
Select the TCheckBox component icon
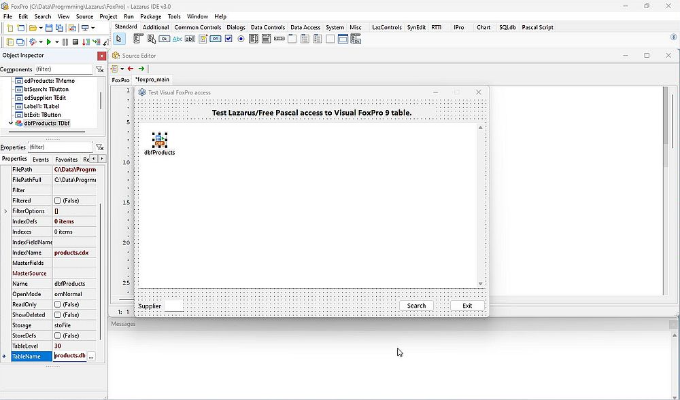tap(228, 39)
